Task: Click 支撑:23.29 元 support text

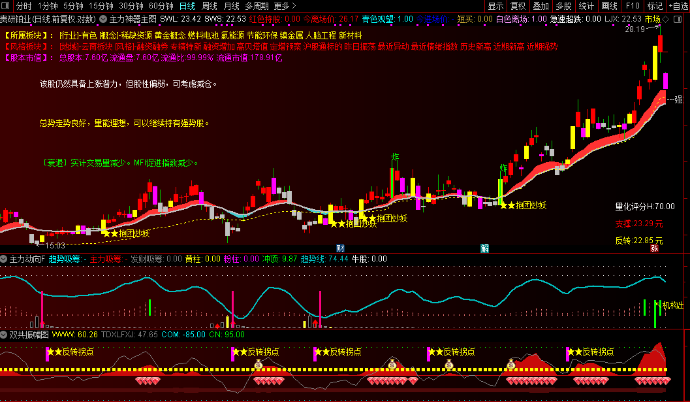Action: [x=639, y=224]
